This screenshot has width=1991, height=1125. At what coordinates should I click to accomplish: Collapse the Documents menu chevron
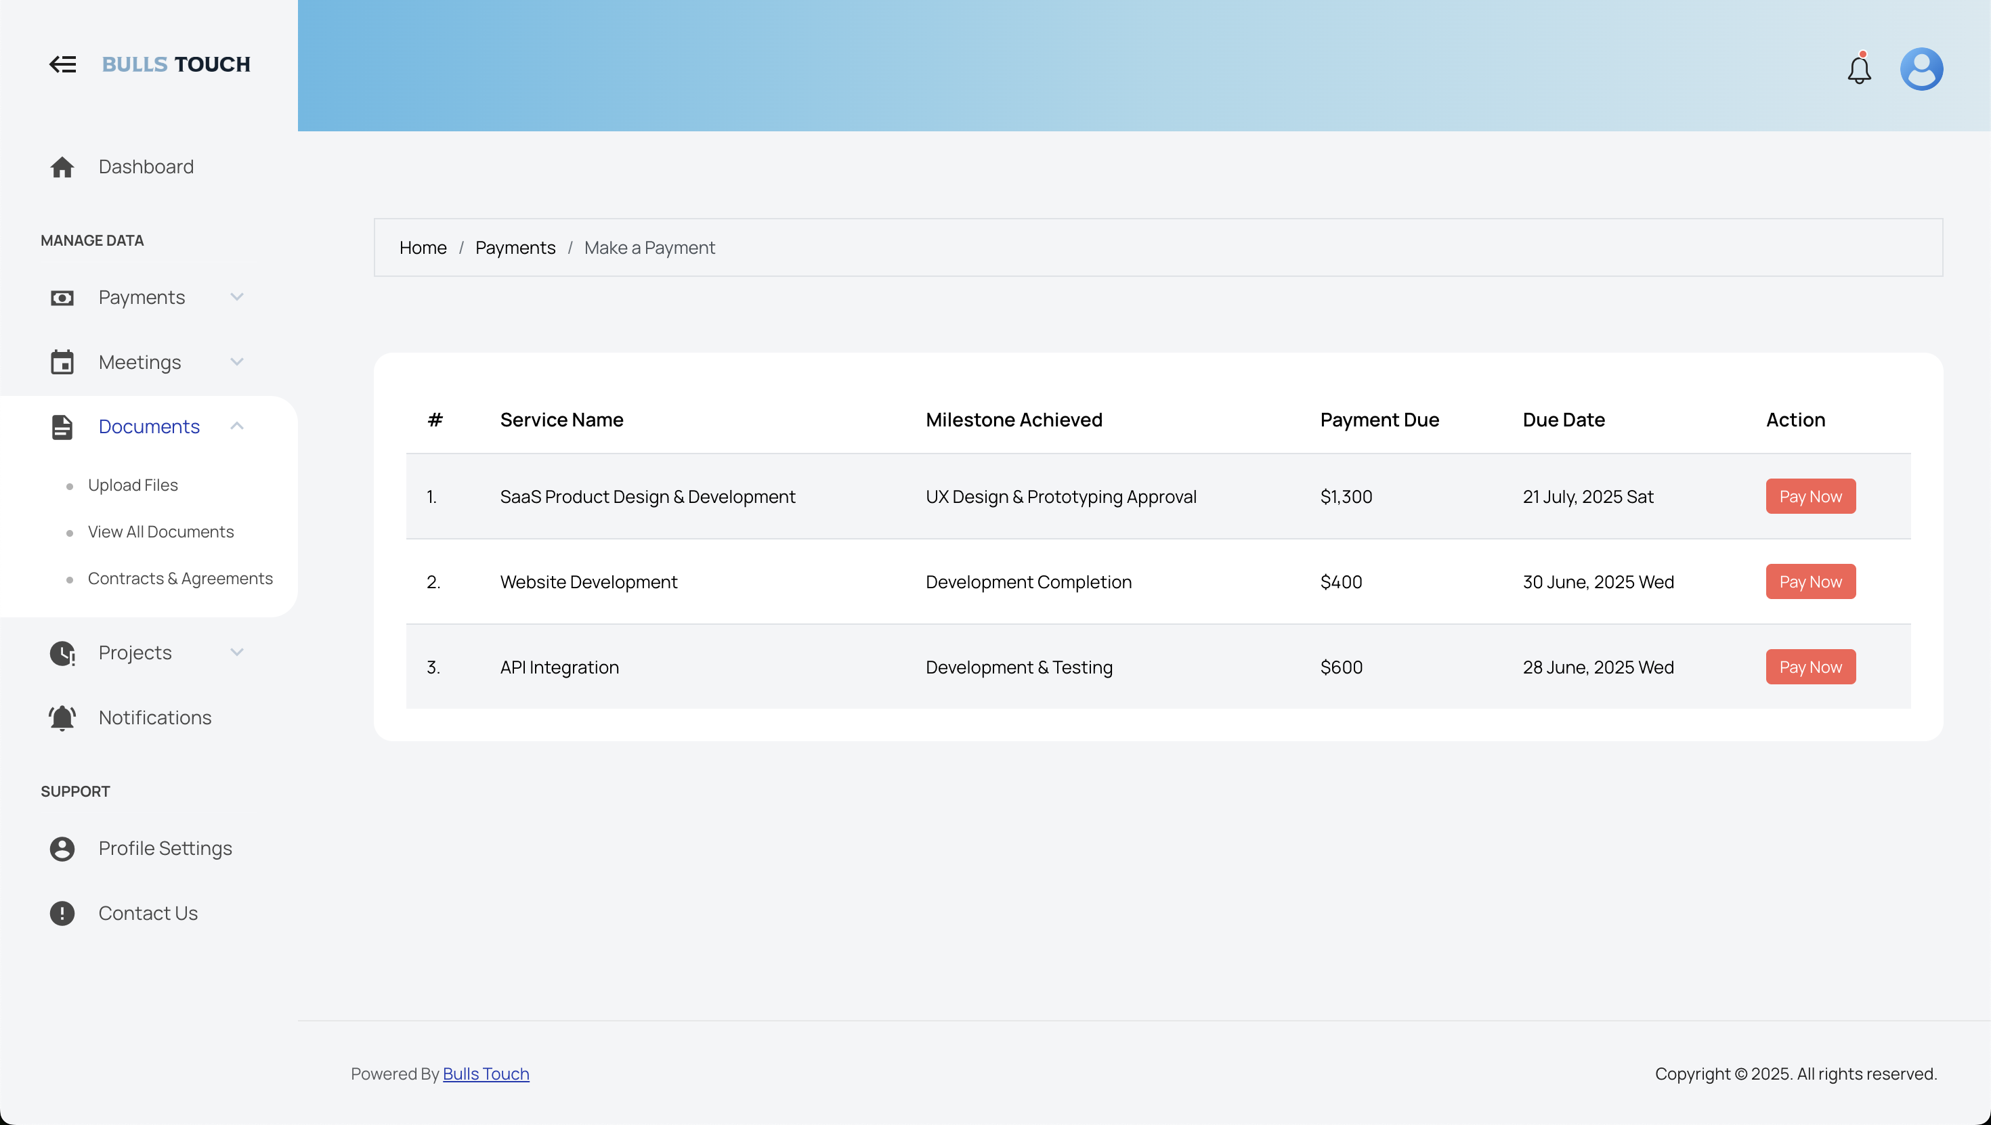237,426
